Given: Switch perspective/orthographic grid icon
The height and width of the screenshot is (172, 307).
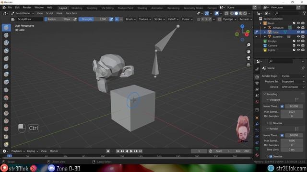Looking at the screenshot, I should (248, 65).
